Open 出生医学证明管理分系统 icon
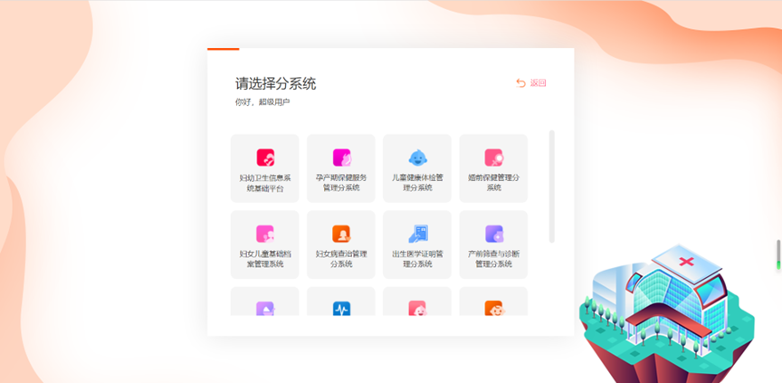Viewport: 782px width, 383px height. coord(417,234)
